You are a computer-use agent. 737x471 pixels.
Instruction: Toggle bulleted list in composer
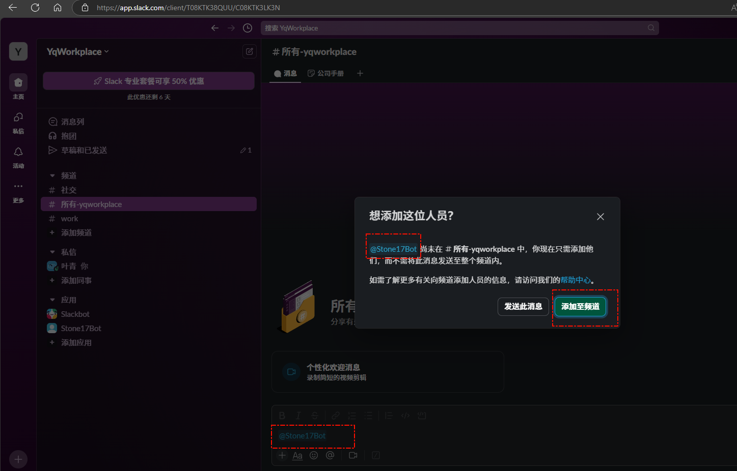[x=368, y=416]
